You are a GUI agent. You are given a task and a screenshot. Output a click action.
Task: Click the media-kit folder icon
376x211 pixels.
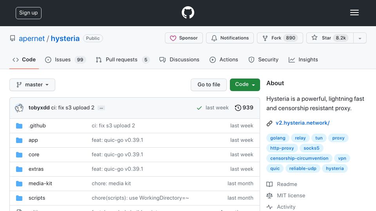[19, 184]
